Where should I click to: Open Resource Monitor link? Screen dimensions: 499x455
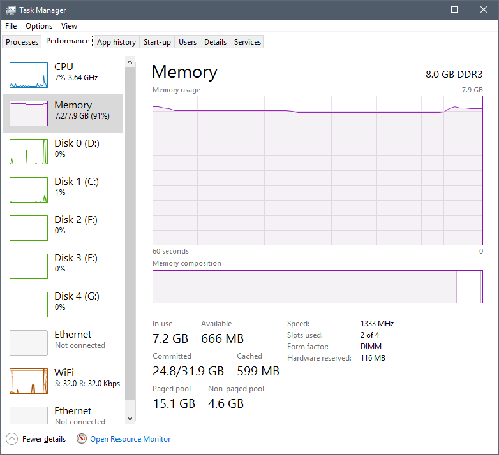tap(130, 439)
